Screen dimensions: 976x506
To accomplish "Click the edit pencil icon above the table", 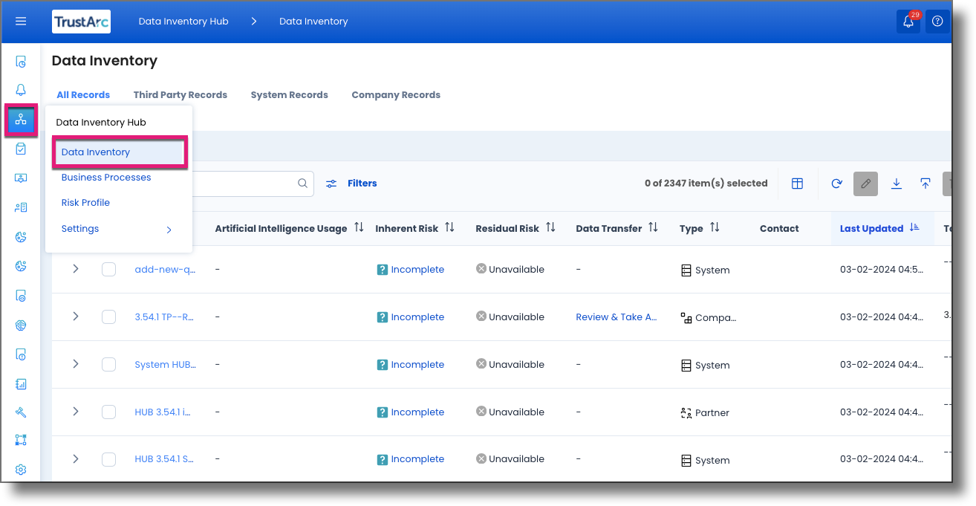I will coord(865,184).
